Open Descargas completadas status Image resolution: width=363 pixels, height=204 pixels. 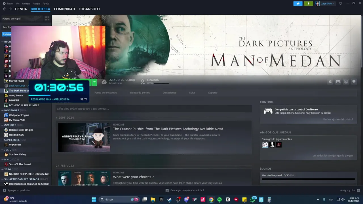point(185,190)
